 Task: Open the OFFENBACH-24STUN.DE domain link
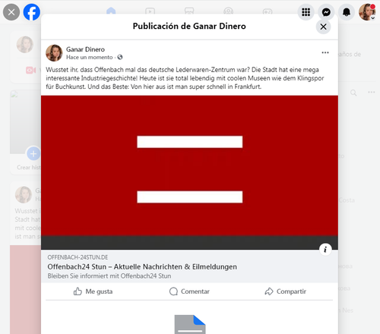[78, 257]
